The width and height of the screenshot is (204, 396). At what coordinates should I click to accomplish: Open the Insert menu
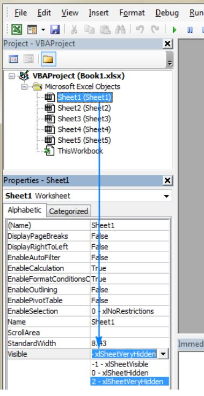click(99, 13)
